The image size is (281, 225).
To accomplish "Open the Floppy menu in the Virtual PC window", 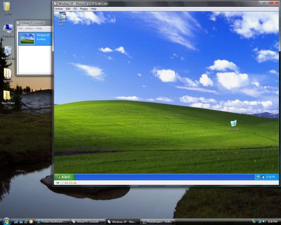I will (x=84, y=9).
